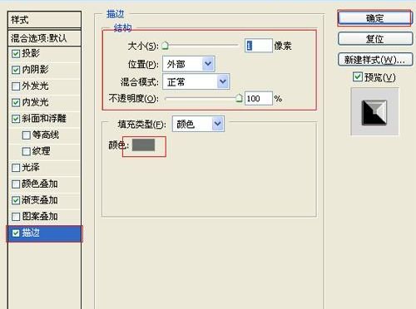This screenshot has width=416, height=309.
Task: Enable the 颜色叠加 color overlay checkbox
Action: click(16, 184)
